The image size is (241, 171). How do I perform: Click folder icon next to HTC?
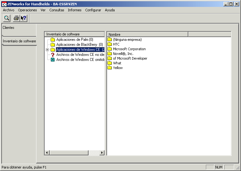coord(110,44)
